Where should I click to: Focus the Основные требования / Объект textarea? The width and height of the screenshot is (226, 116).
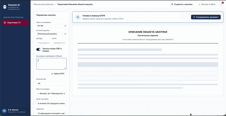tap(51, 64)
